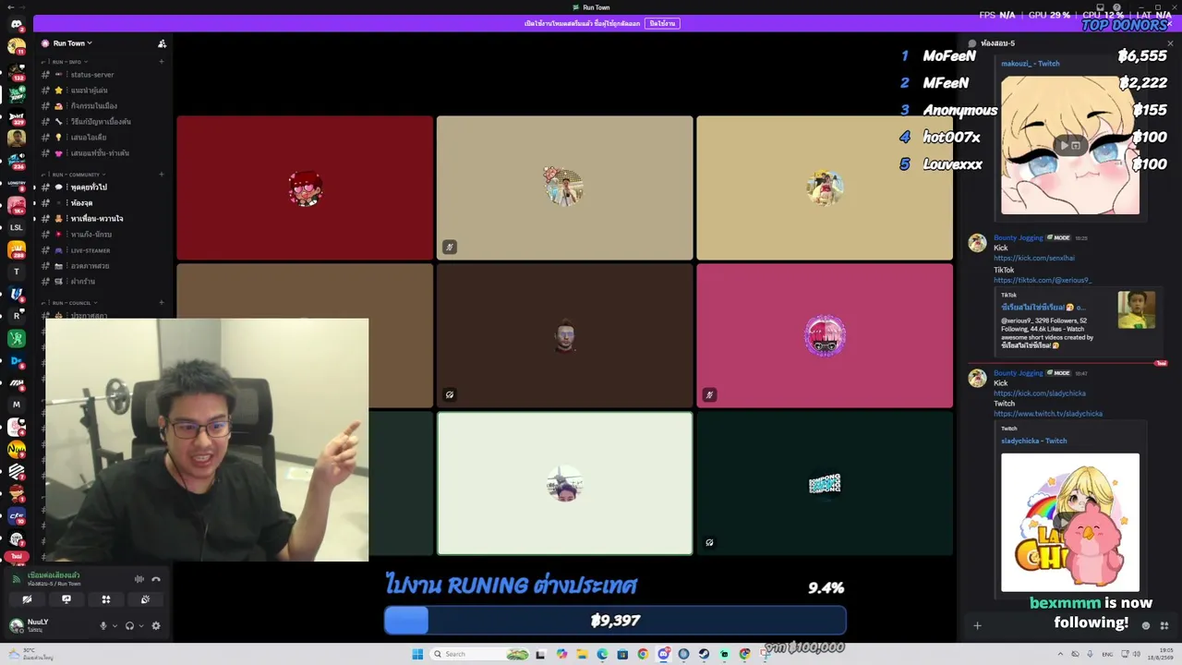Click purple banner notification button

click(662, 23)
